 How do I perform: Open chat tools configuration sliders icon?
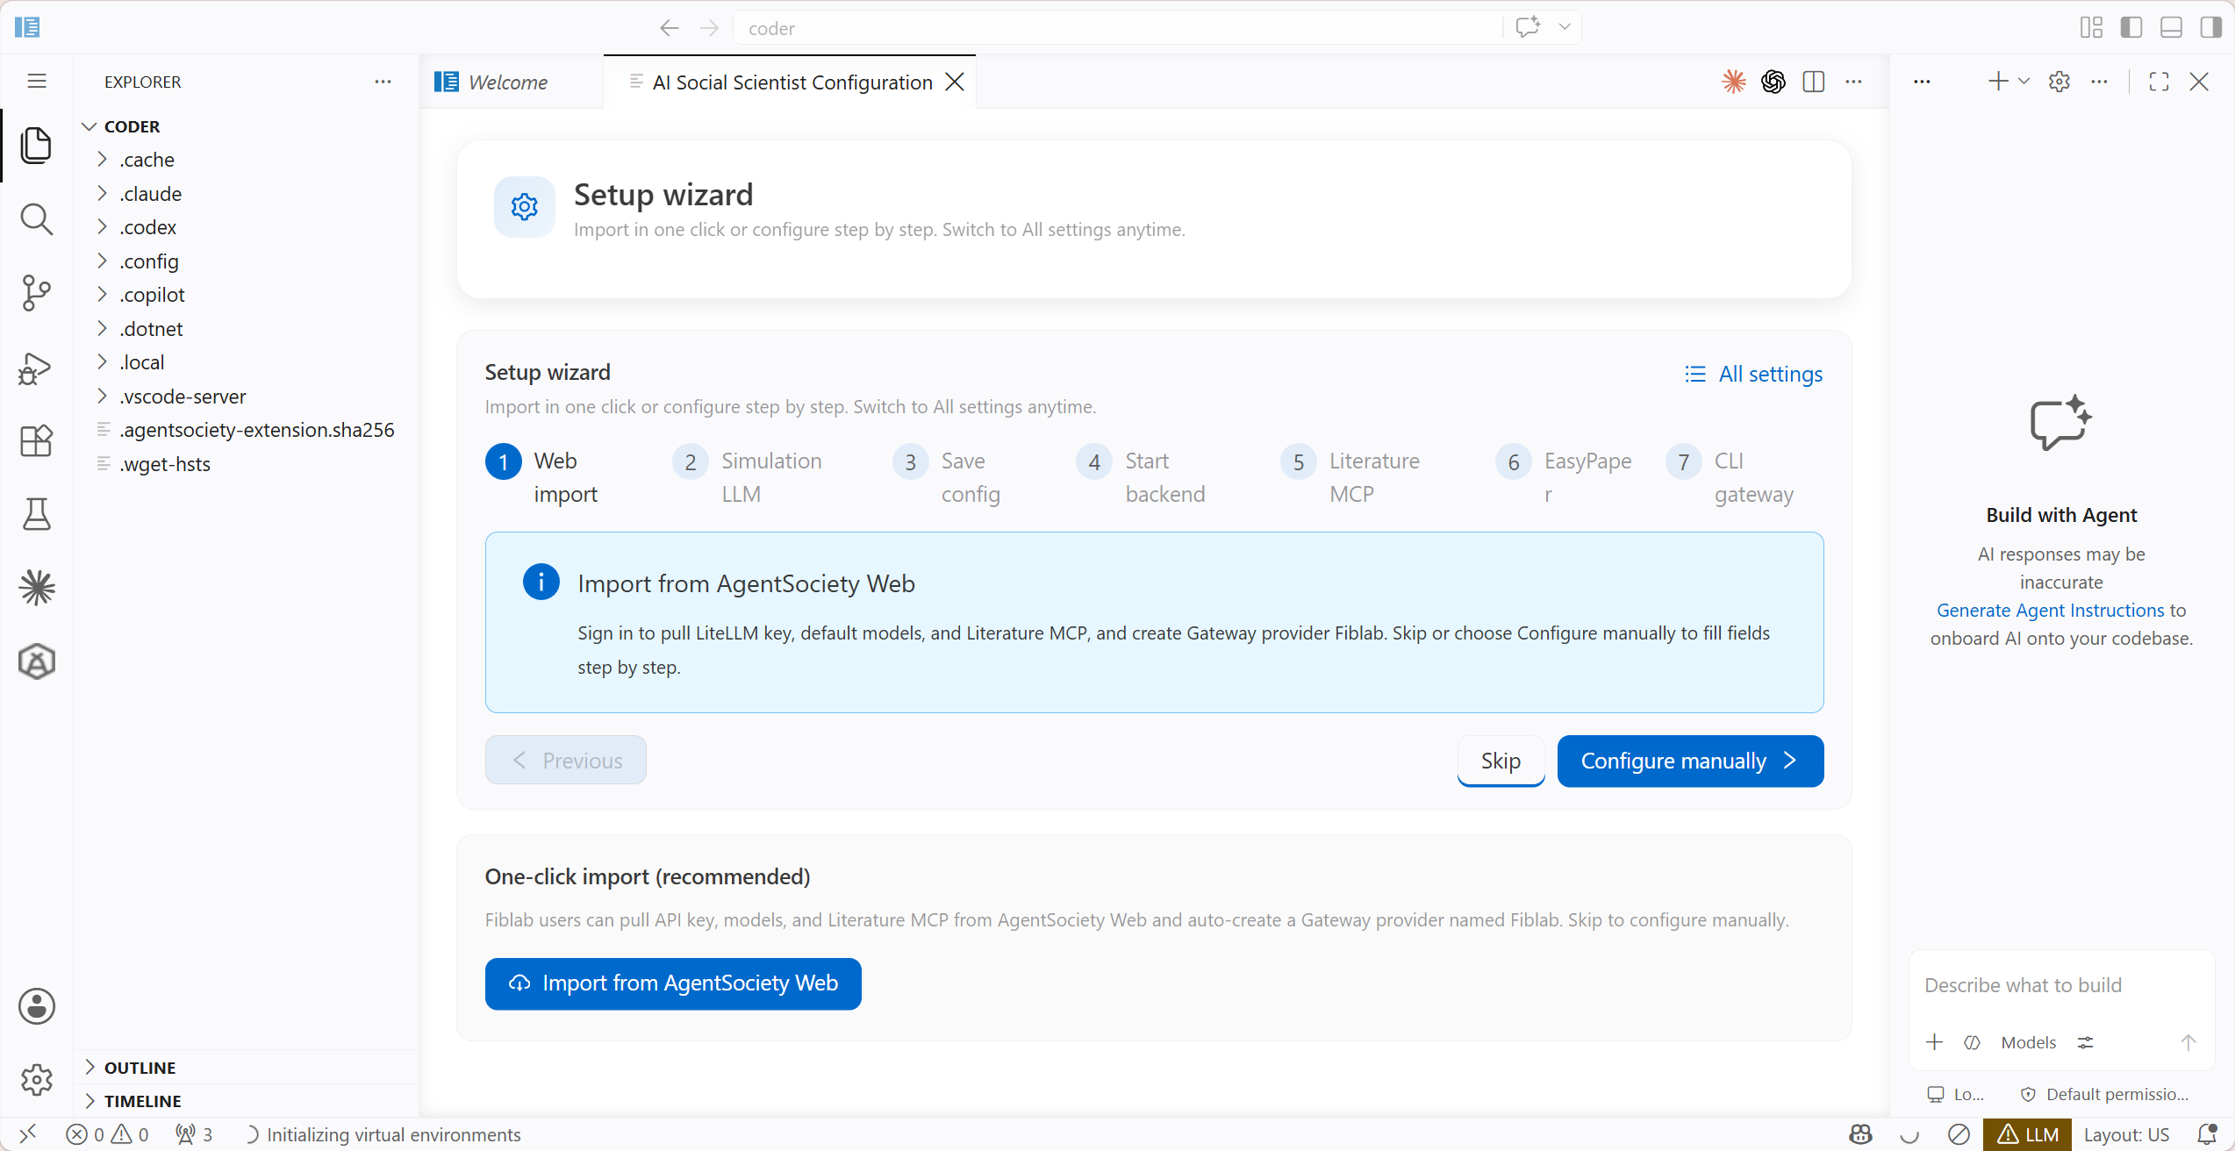[x=2085, y=1042]
